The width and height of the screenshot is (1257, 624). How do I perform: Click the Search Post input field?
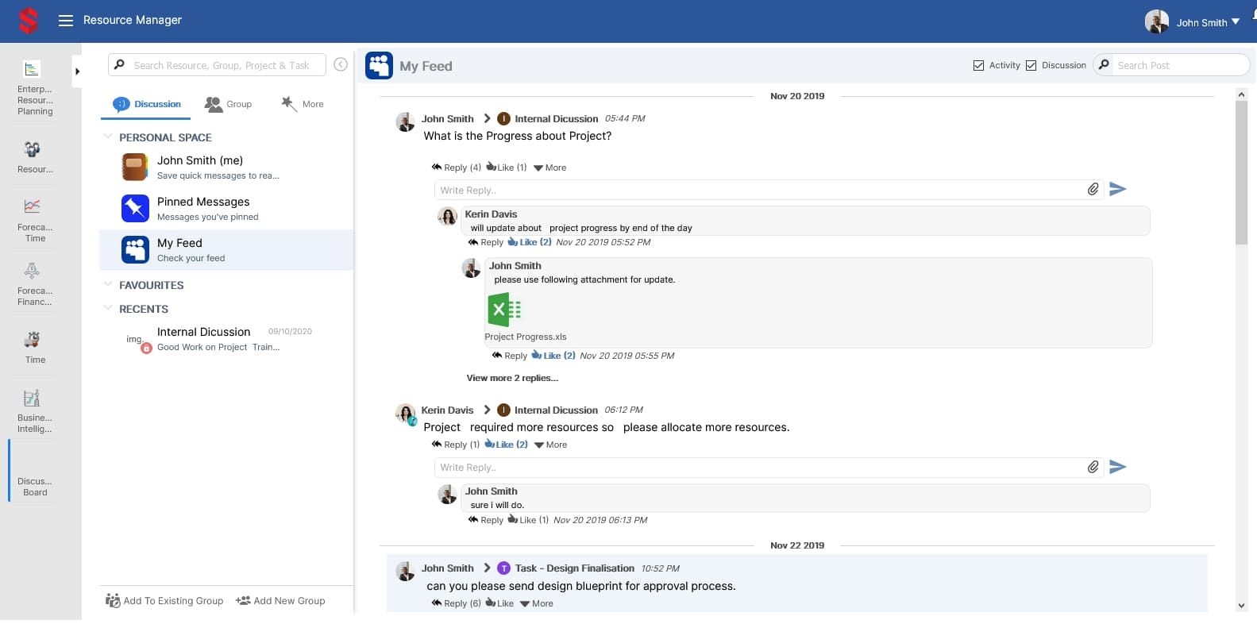click(1179, 65)
